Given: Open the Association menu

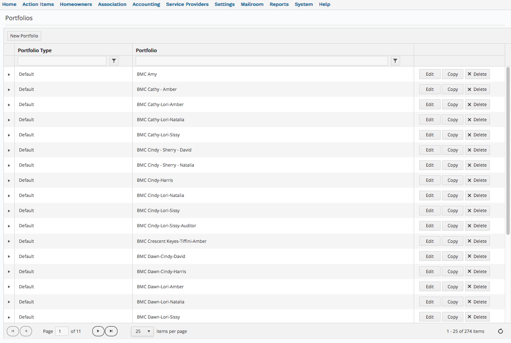Looking at the screenshot, I should (112, 4).
